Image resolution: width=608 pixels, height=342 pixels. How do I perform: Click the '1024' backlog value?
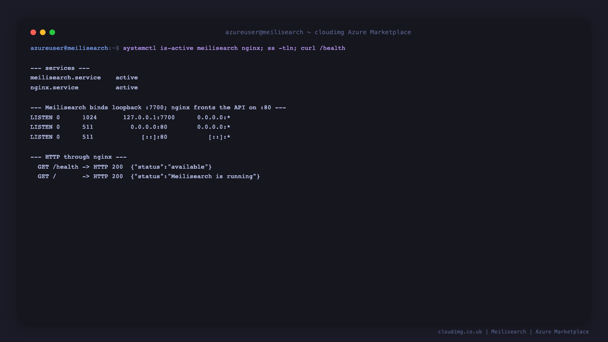(x=90, y=117)
